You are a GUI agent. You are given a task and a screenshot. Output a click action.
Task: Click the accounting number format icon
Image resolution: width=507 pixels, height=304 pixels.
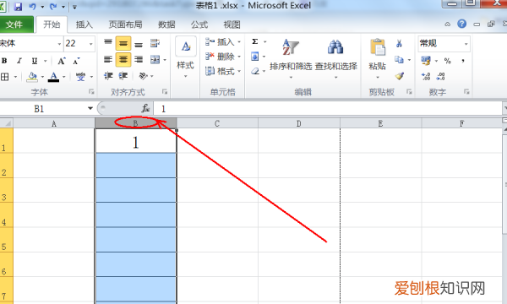click(x=426, y=61)
